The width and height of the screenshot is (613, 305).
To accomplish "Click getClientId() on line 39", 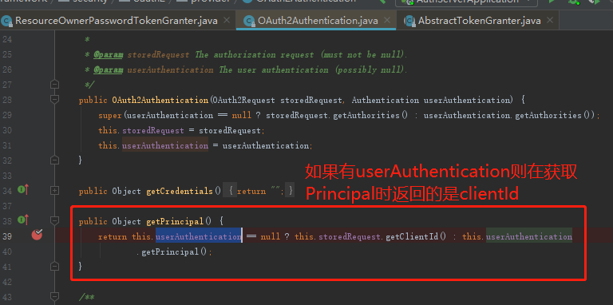I will pyautogui.click(x=416, y=236).
